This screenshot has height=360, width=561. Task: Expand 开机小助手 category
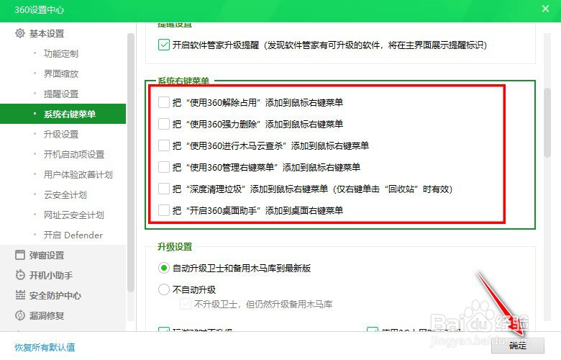pos(51,275)
